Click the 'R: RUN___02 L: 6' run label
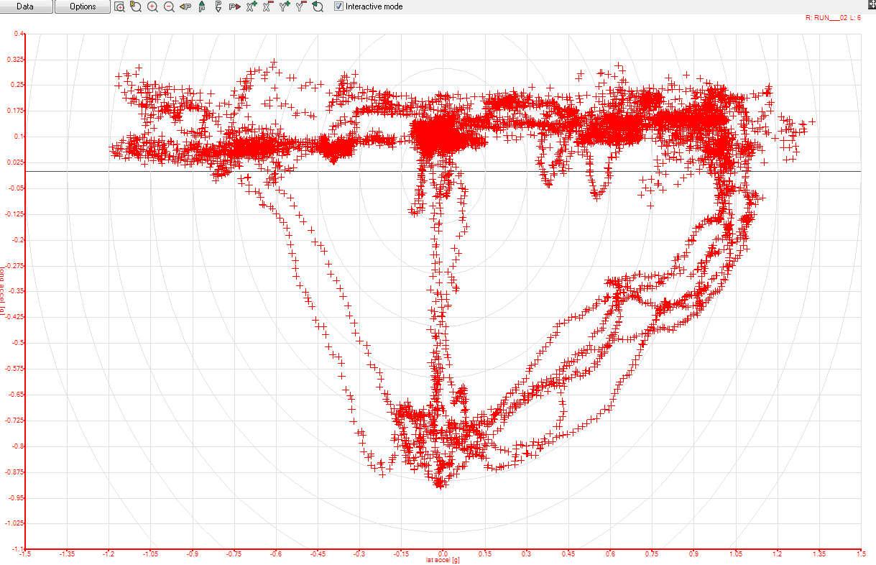 coord(834,18)
